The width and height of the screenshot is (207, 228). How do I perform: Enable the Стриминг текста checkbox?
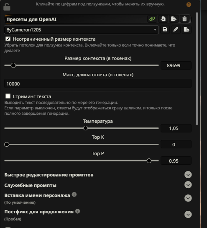pyautogui.click(x=8, y=96)
